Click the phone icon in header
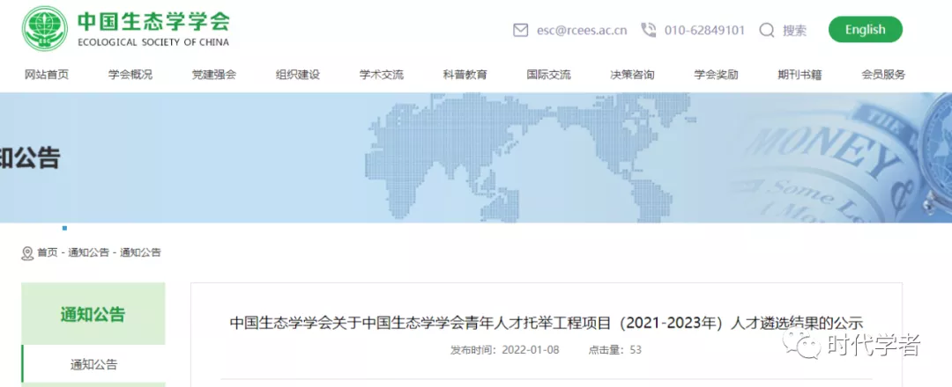The width and height of the screenshot is (952, 387). (649, 30)
